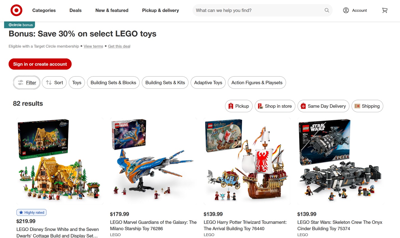Expand New & featured menu
Viewport: 400px width, 238px height.
click(x=112, y=10)
